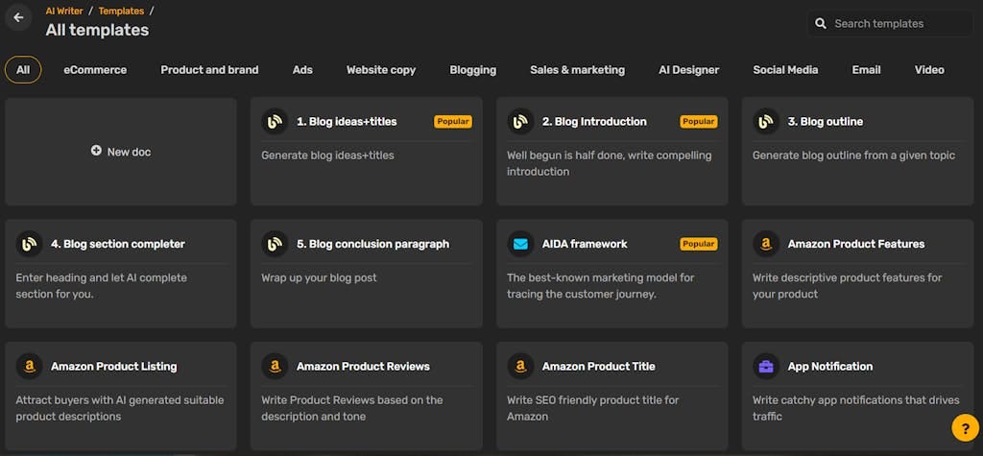Viewport: 983px width, 456px height.
Task: Click the Blog outline feed icon
Action: (766, 122)
